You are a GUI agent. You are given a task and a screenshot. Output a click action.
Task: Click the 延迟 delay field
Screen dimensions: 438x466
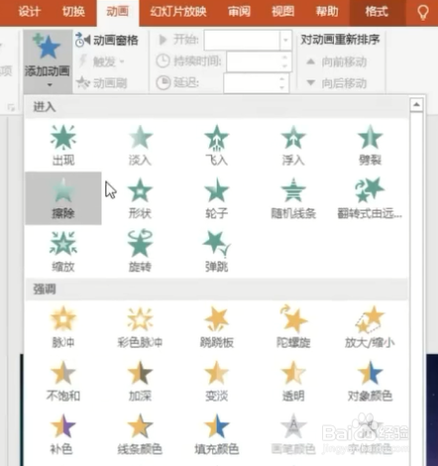pos(257,83)
